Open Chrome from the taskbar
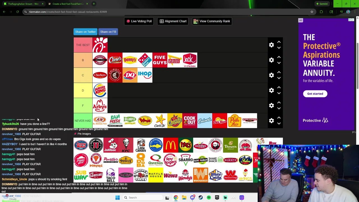Viewport: 359px width, 202px height. tap(176, 198)
